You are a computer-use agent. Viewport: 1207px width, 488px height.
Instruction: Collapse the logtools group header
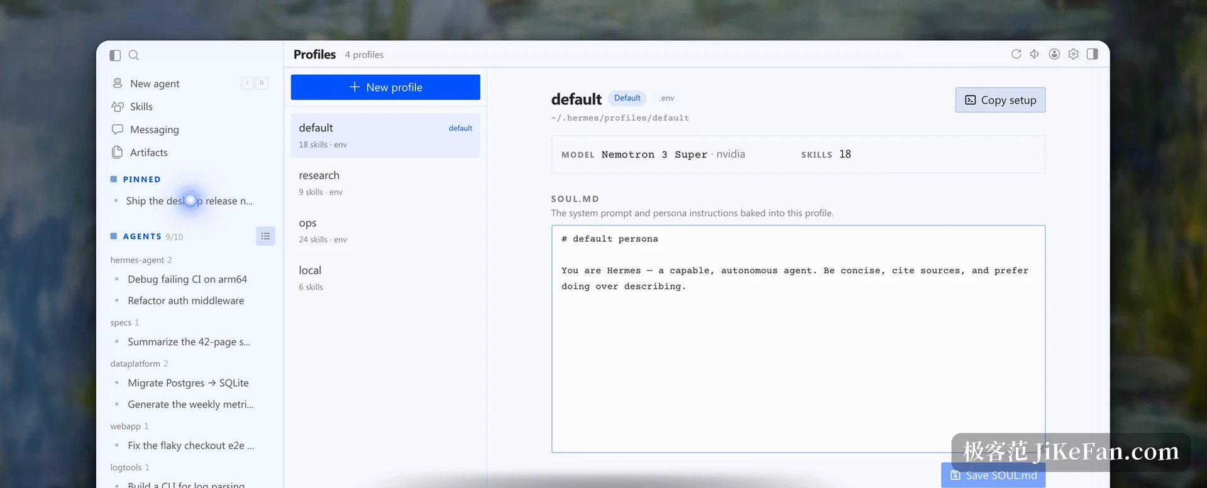[x=130, y=467]
